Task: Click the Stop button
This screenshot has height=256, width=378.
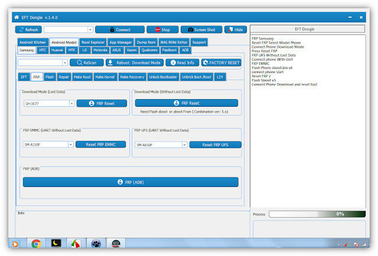Action: [x=162, y=29]
